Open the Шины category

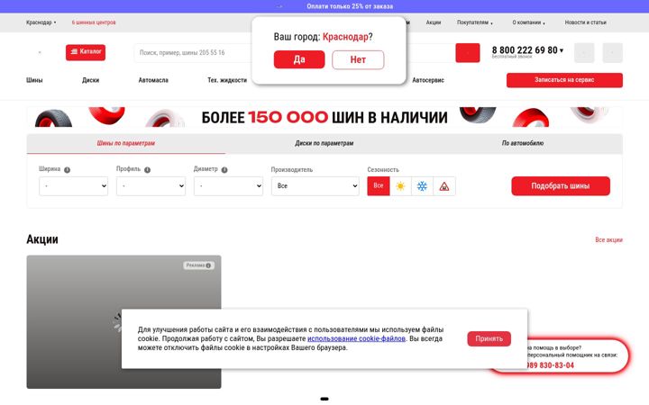34,80
